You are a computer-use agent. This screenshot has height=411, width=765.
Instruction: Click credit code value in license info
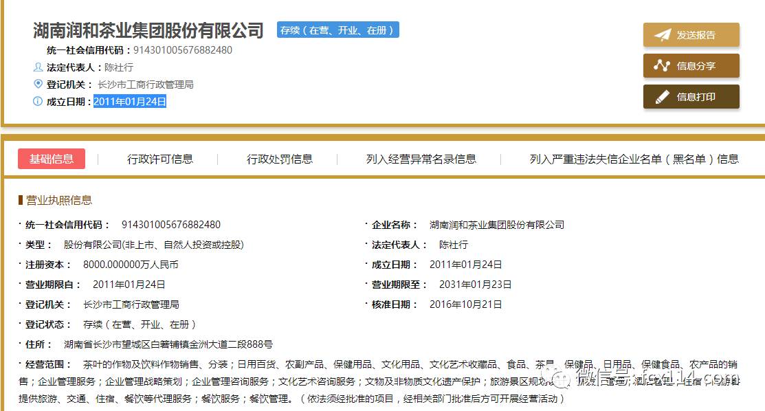[171, 225]
